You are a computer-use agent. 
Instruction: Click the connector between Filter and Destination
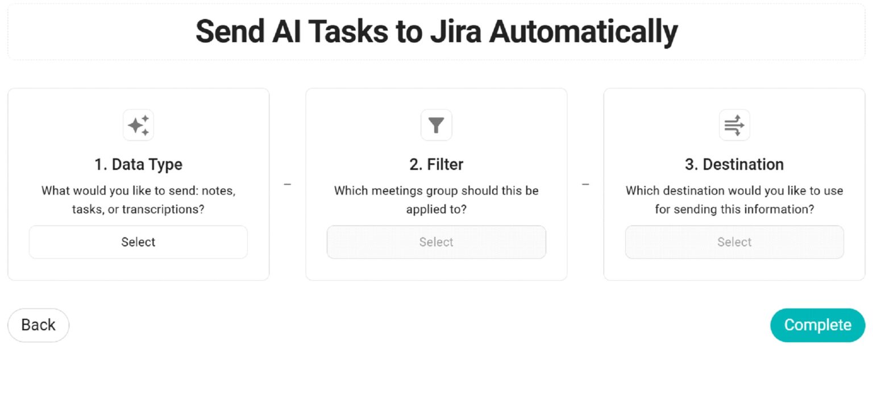(585, 184)
